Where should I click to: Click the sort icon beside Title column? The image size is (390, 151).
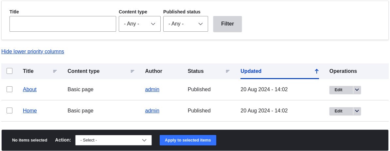tap(55, 71)
